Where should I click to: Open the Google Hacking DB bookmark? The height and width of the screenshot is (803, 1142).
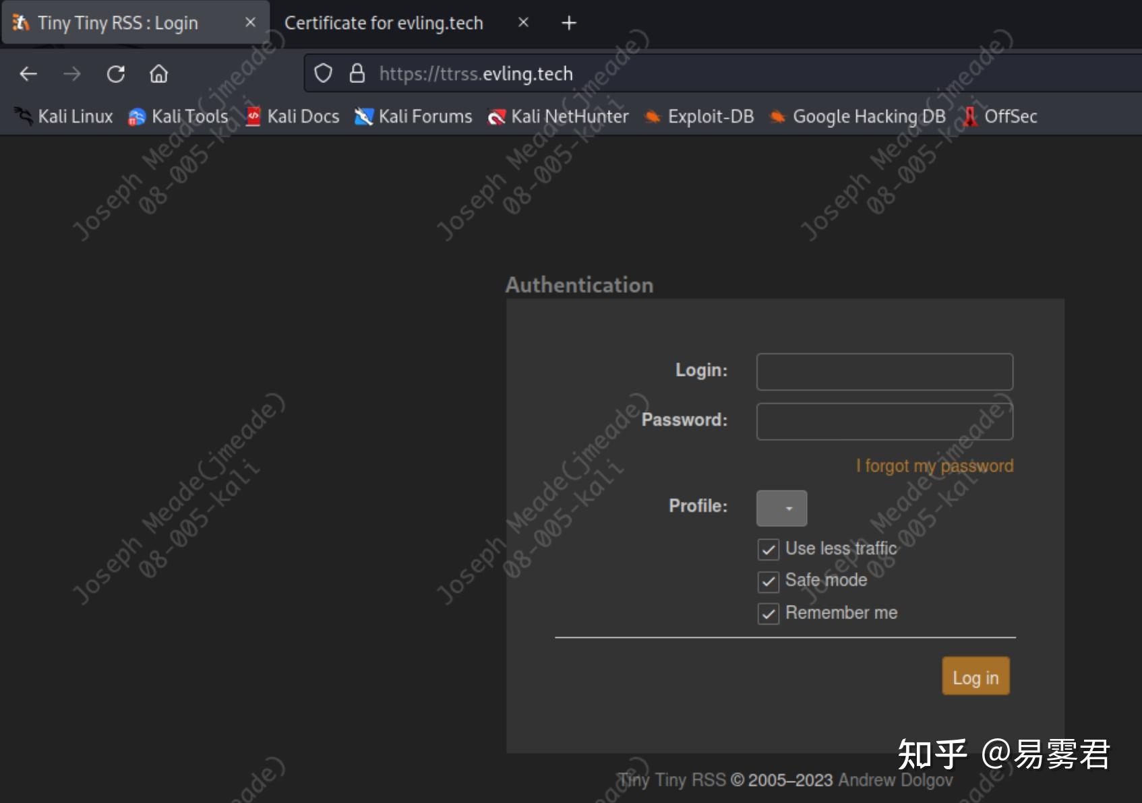pyautogui.click(x=858, y=117)
